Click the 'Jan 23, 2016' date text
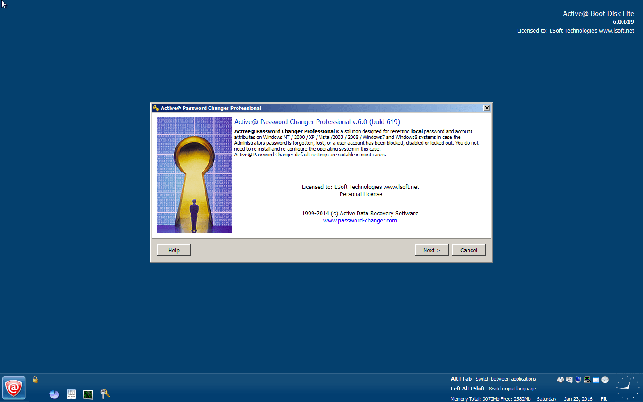 coord(578,399)
